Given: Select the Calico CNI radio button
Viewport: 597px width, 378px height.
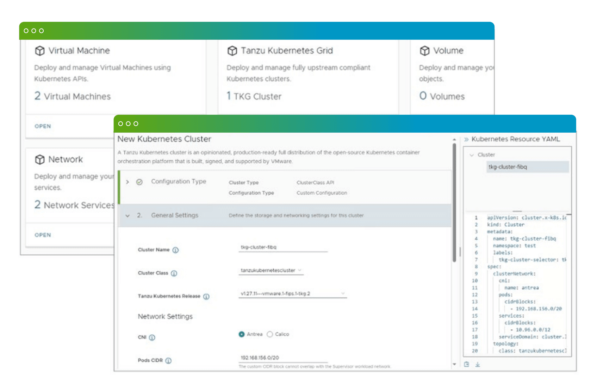Looking at the screenshot, I should [270, 334].
